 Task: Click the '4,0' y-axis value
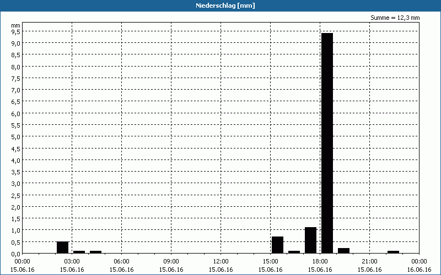click(15, 160)
